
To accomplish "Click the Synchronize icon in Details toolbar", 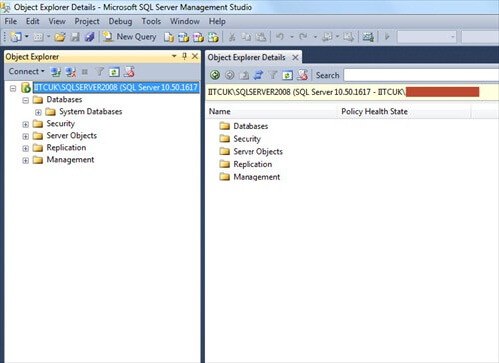I will click(258, 75).
